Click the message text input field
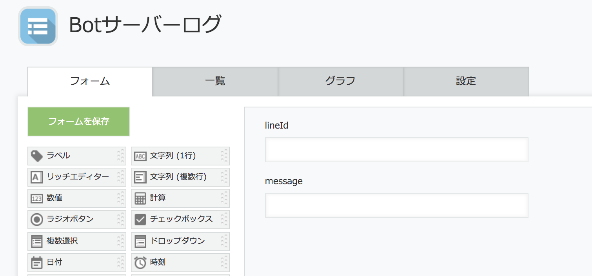Viewport: 592px width, 276px height. 397,205
